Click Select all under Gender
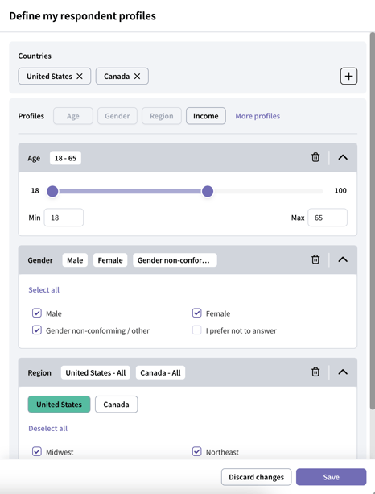 pyautogui.click(x=43, y=290)
